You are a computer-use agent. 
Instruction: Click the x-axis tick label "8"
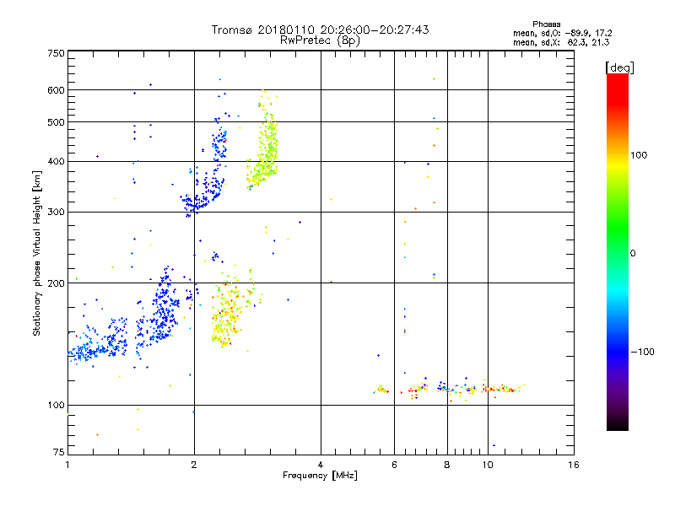coord(447,465)
